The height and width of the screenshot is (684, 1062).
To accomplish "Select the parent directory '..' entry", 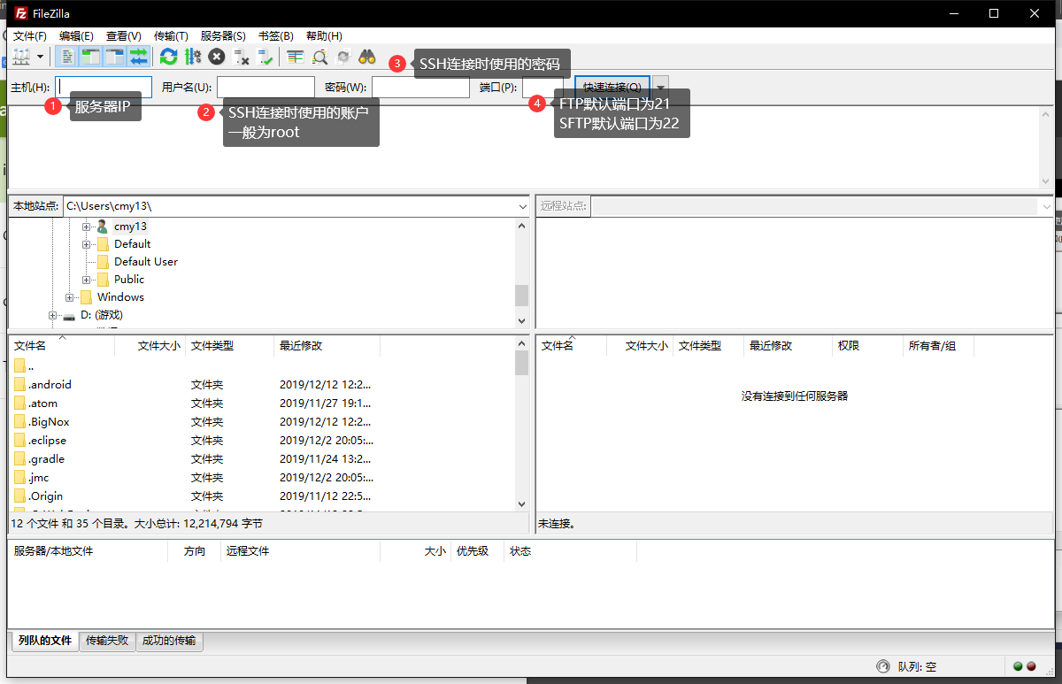I will [x=261, y=366].
